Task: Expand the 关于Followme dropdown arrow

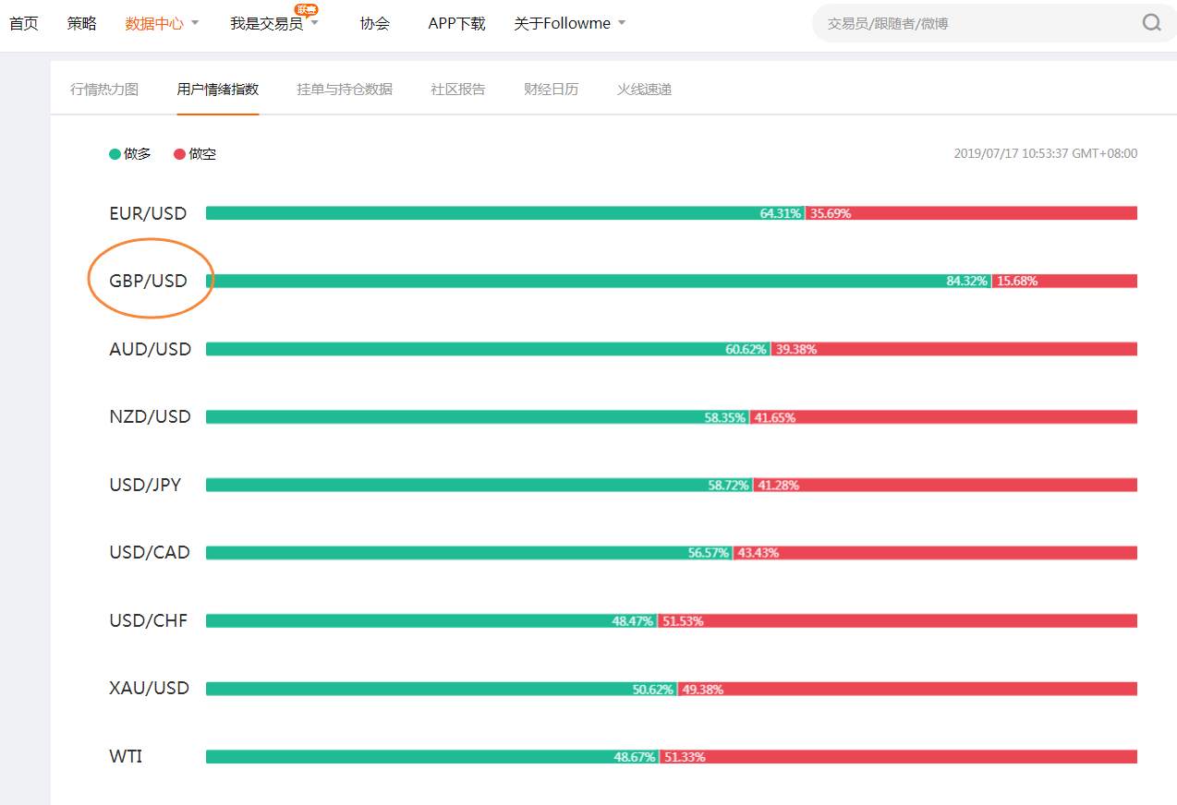Action: tap(622, 23)
